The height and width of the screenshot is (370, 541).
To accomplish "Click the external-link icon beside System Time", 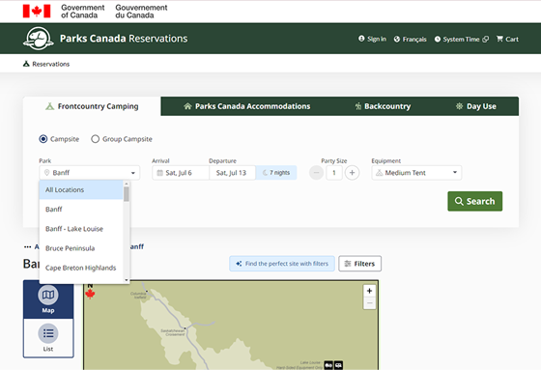I will (485, 39).
